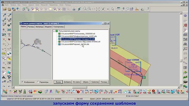The image size is (189, 106).
Task: Click the printer icon in top toolbar
Action: click(142, 9)
